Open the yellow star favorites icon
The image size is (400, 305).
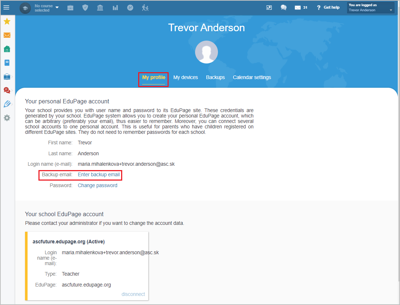[7, 21]
